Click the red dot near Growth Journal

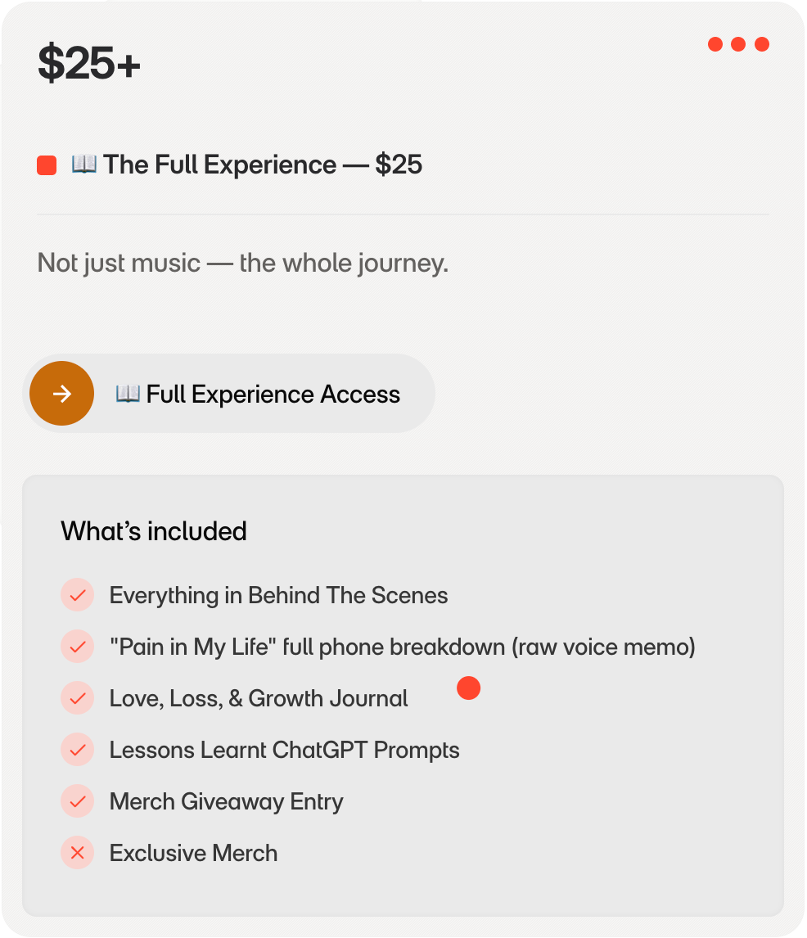[468, 688]
